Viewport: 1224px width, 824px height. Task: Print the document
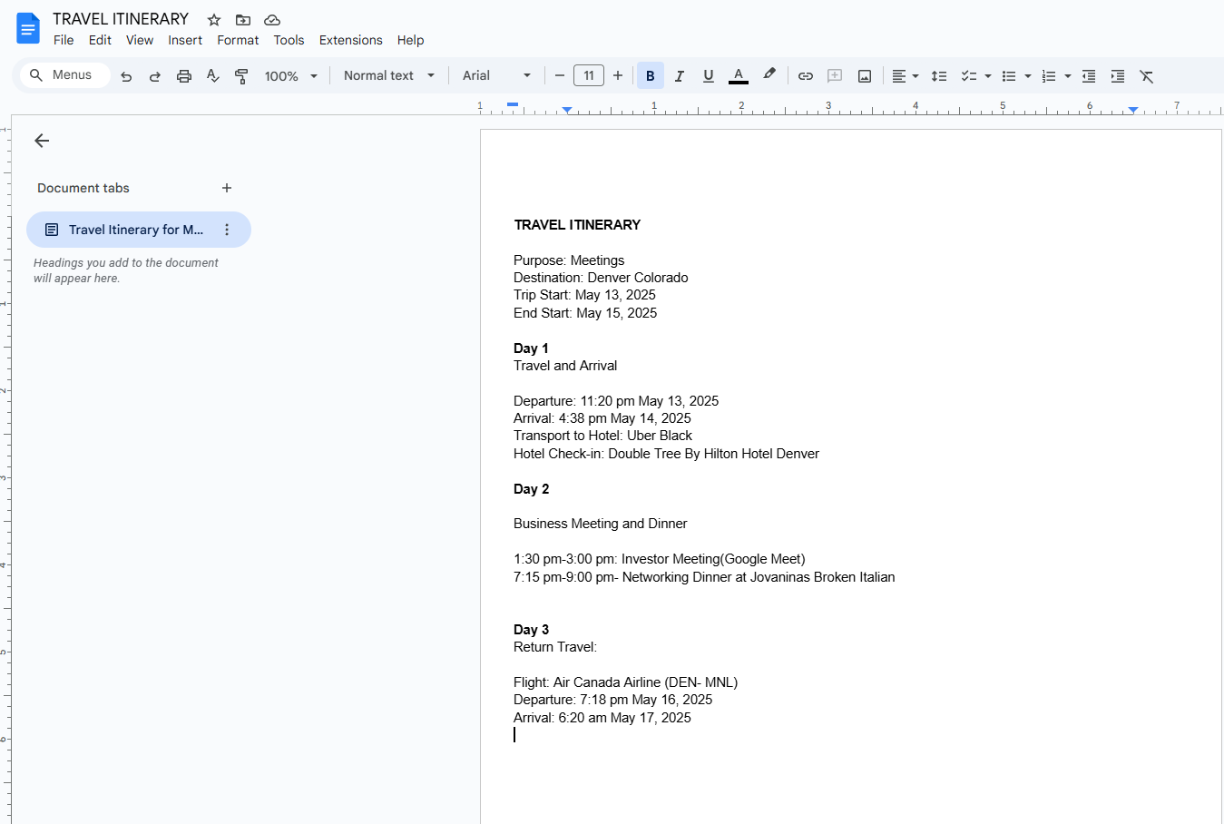[x=184, y=76]
